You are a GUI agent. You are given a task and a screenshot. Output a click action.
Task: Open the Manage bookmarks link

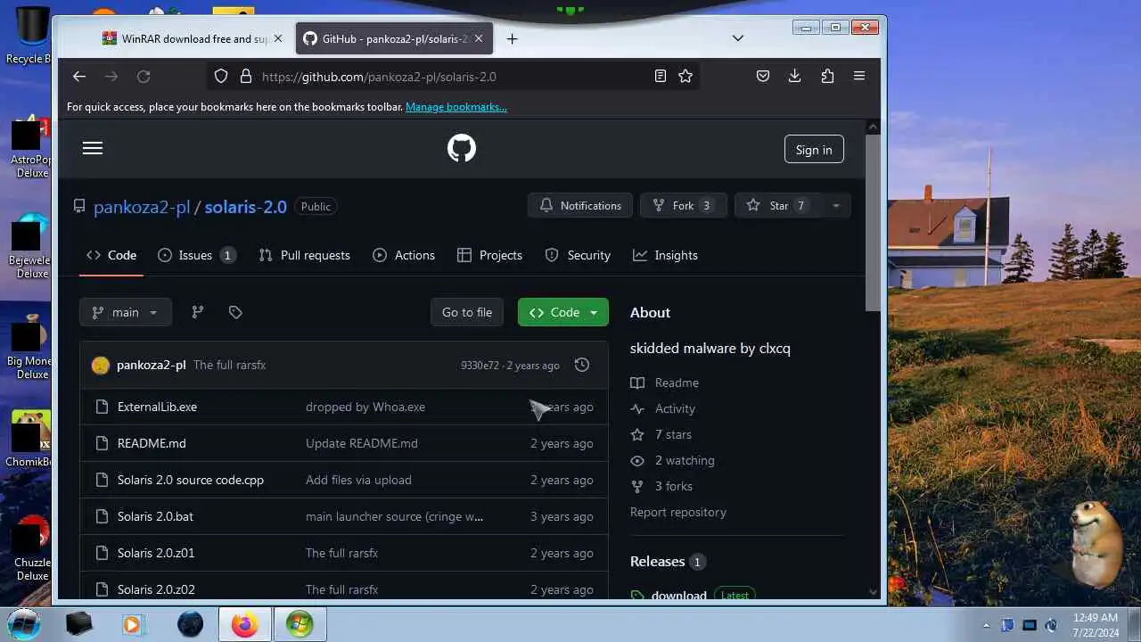456,107
